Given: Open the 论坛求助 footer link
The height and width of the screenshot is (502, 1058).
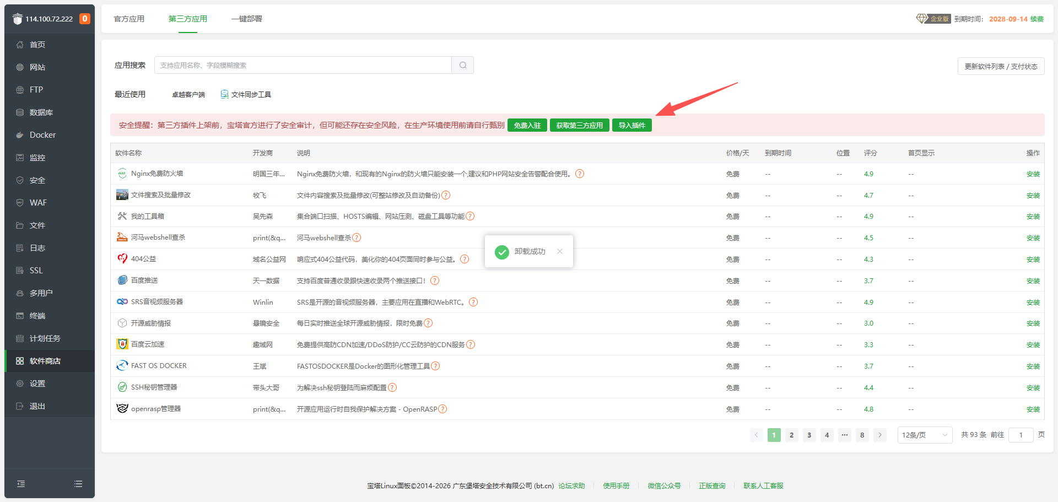Looking at the screenshot, I should 571,485.
